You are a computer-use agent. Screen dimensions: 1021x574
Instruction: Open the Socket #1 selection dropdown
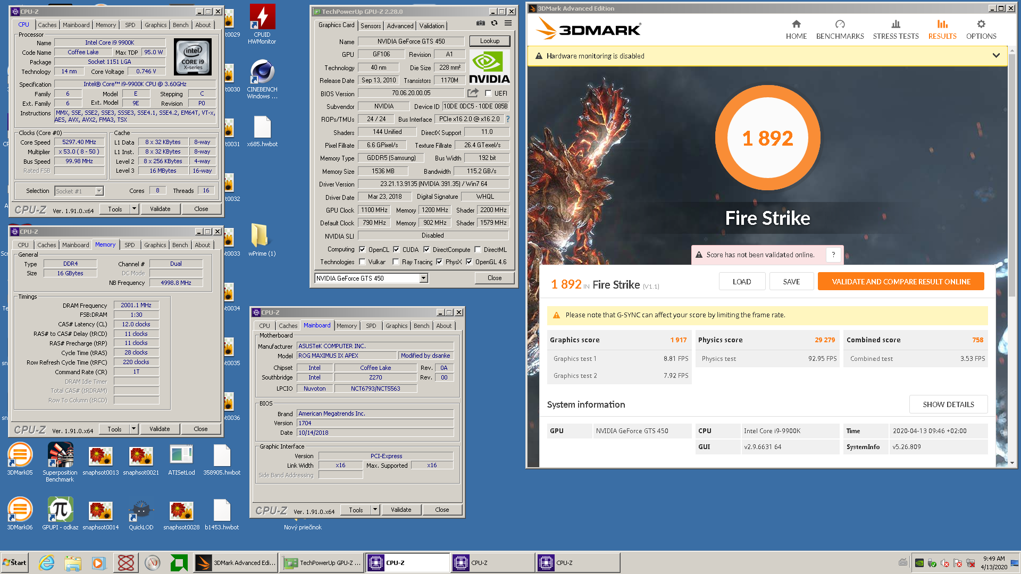coord(99,191)
